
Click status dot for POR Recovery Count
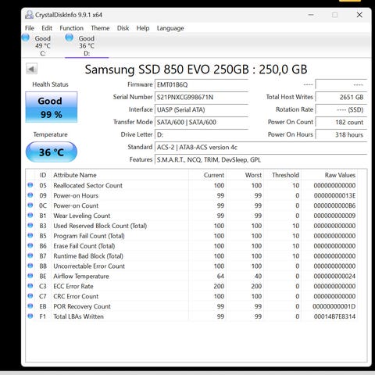[x=30, y=306]
